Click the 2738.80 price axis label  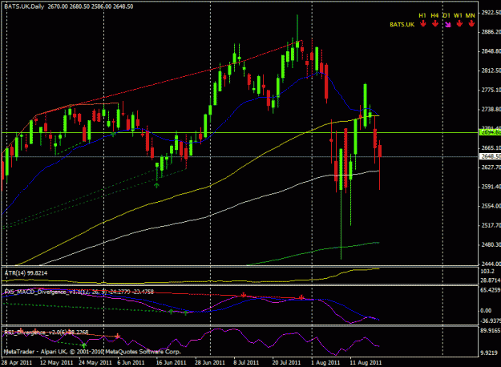click(x=491, y=109)
